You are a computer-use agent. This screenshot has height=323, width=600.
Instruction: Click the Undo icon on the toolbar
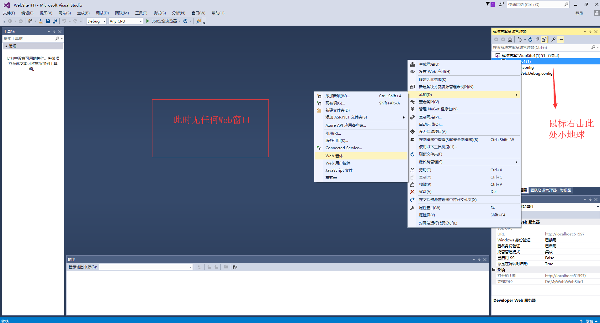pyautogui.click(x=64, y=21)
